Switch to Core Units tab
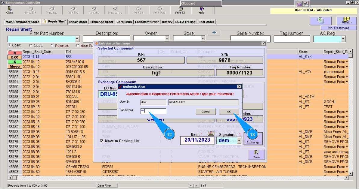This screenshot has width=359, height=189. pyautogui.click(x=124, y=22)
